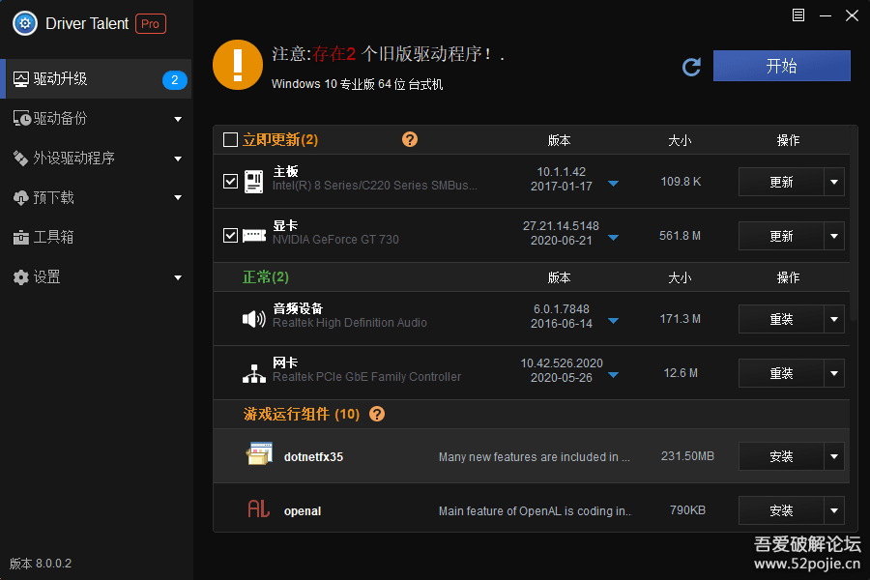Viewport: 870px width, 580px height.
Task: Expand the 外设驱动程序 sidebar arrow
Action: [x=178, y=159]
